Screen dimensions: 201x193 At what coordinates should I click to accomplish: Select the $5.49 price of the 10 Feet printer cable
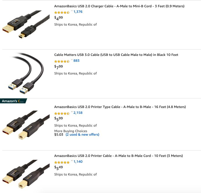(58, 168)
